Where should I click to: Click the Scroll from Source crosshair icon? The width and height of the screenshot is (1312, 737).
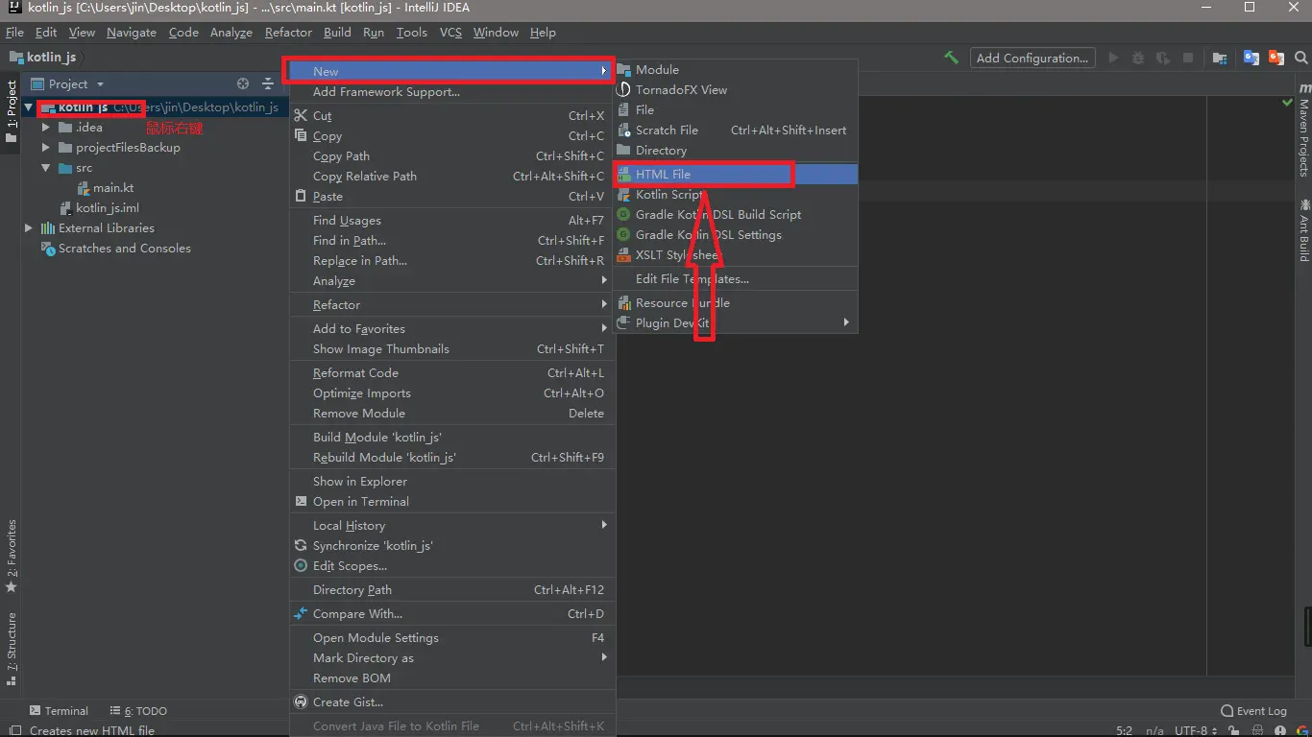coord(243,84)
